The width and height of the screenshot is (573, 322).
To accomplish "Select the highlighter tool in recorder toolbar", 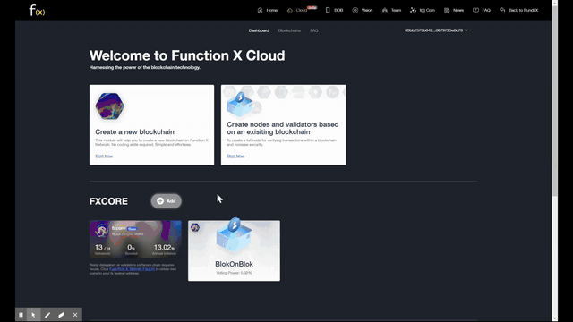I will 62,315.
